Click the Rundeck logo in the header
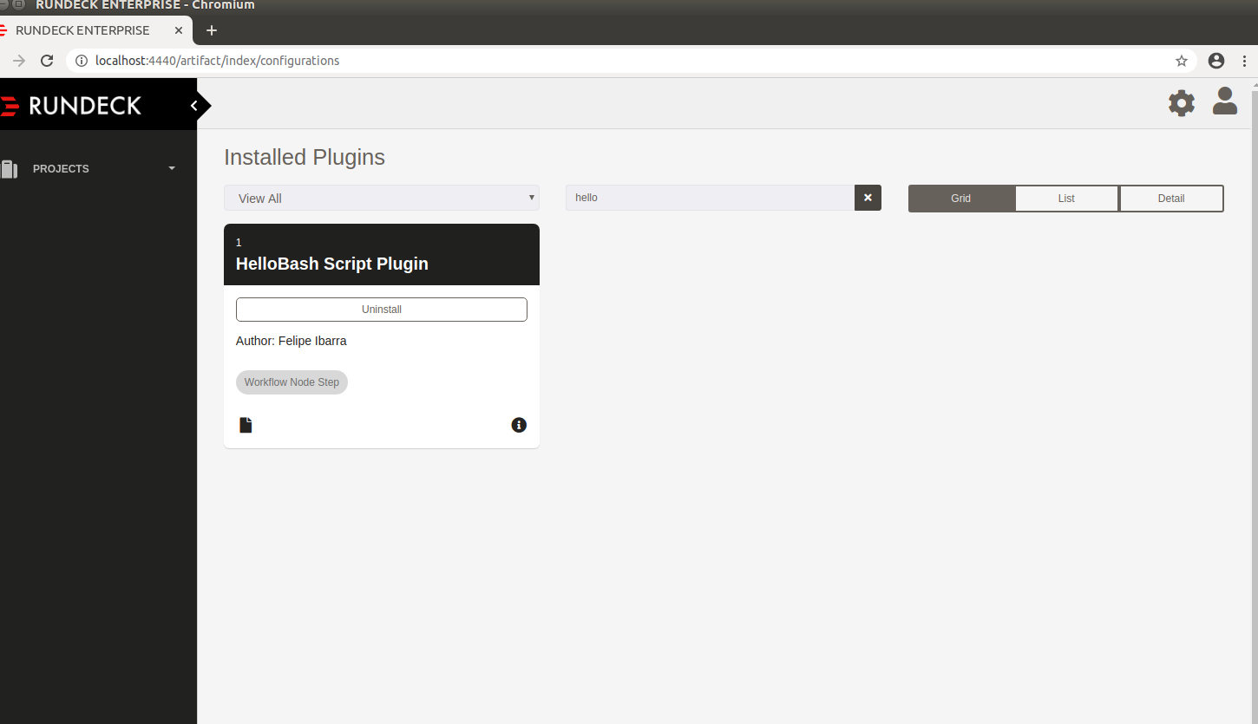The width and height of the screenshot is (1258, 724). (72, 105)
